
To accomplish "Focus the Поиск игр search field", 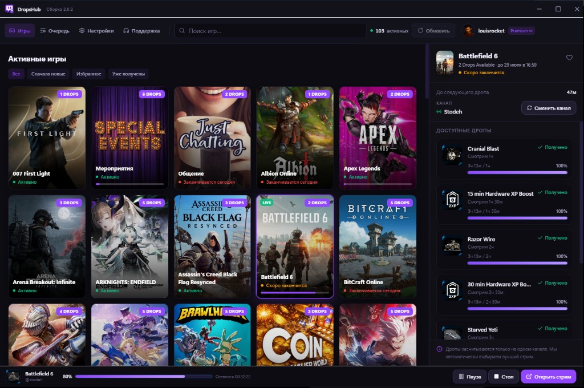I will (270, 31).
